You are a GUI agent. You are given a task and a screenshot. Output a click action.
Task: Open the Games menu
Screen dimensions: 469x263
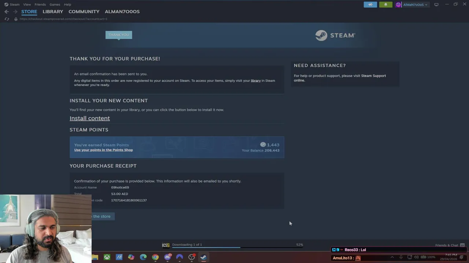(x=55, y=4)
